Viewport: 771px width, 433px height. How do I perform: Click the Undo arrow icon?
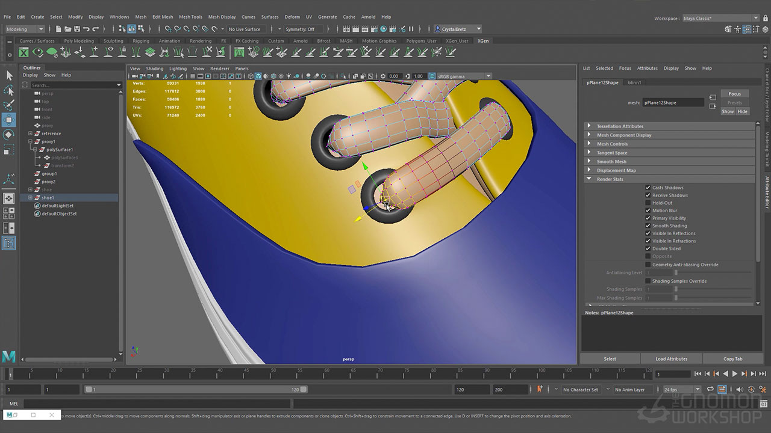[87, 29]
